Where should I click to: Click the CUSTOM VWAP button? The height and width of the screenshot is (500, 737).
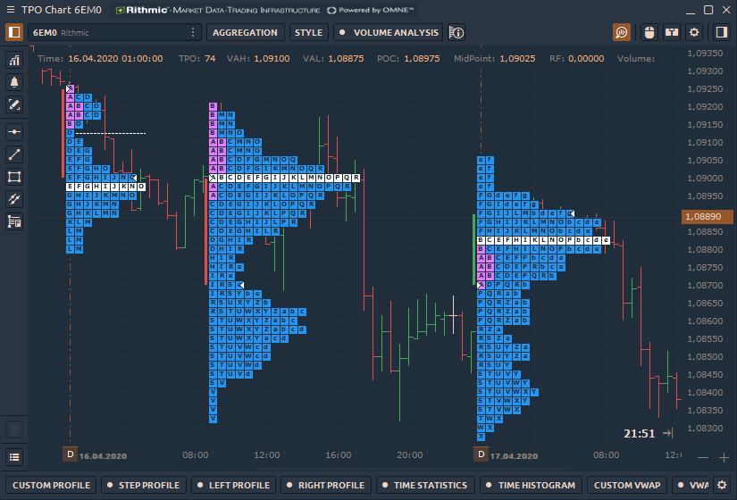[x=627, y=485]
